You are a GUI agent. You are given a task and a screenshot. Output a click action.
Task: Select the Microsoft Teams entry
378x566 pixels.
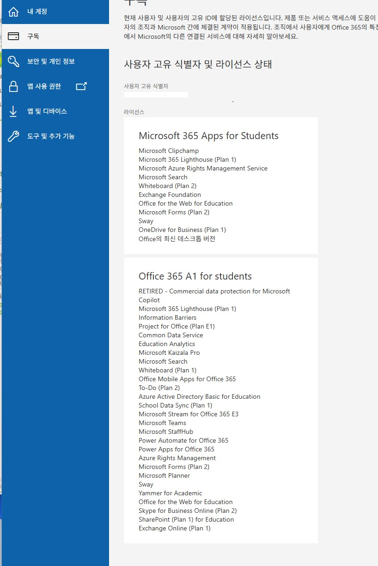[x=162, y=423]
